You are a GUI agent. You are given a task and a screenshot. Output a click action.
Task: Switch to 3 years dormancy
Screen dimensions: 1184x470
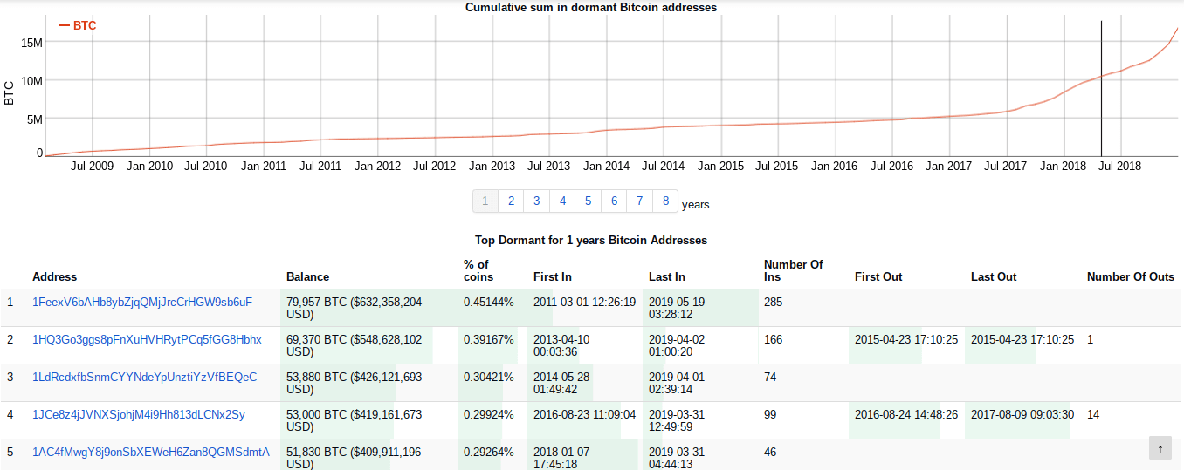(x=537, y=201)
